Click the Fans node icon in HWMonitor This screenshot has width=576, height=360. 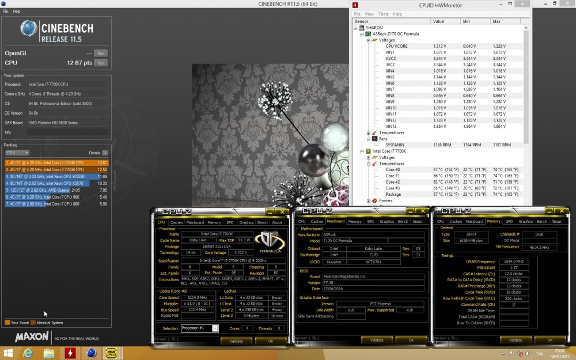point(375,139)
